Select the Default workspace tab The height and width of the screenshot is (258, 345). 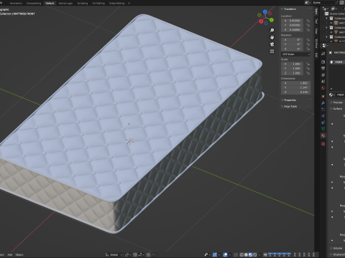pyautogui.click(x=50, y=4)
